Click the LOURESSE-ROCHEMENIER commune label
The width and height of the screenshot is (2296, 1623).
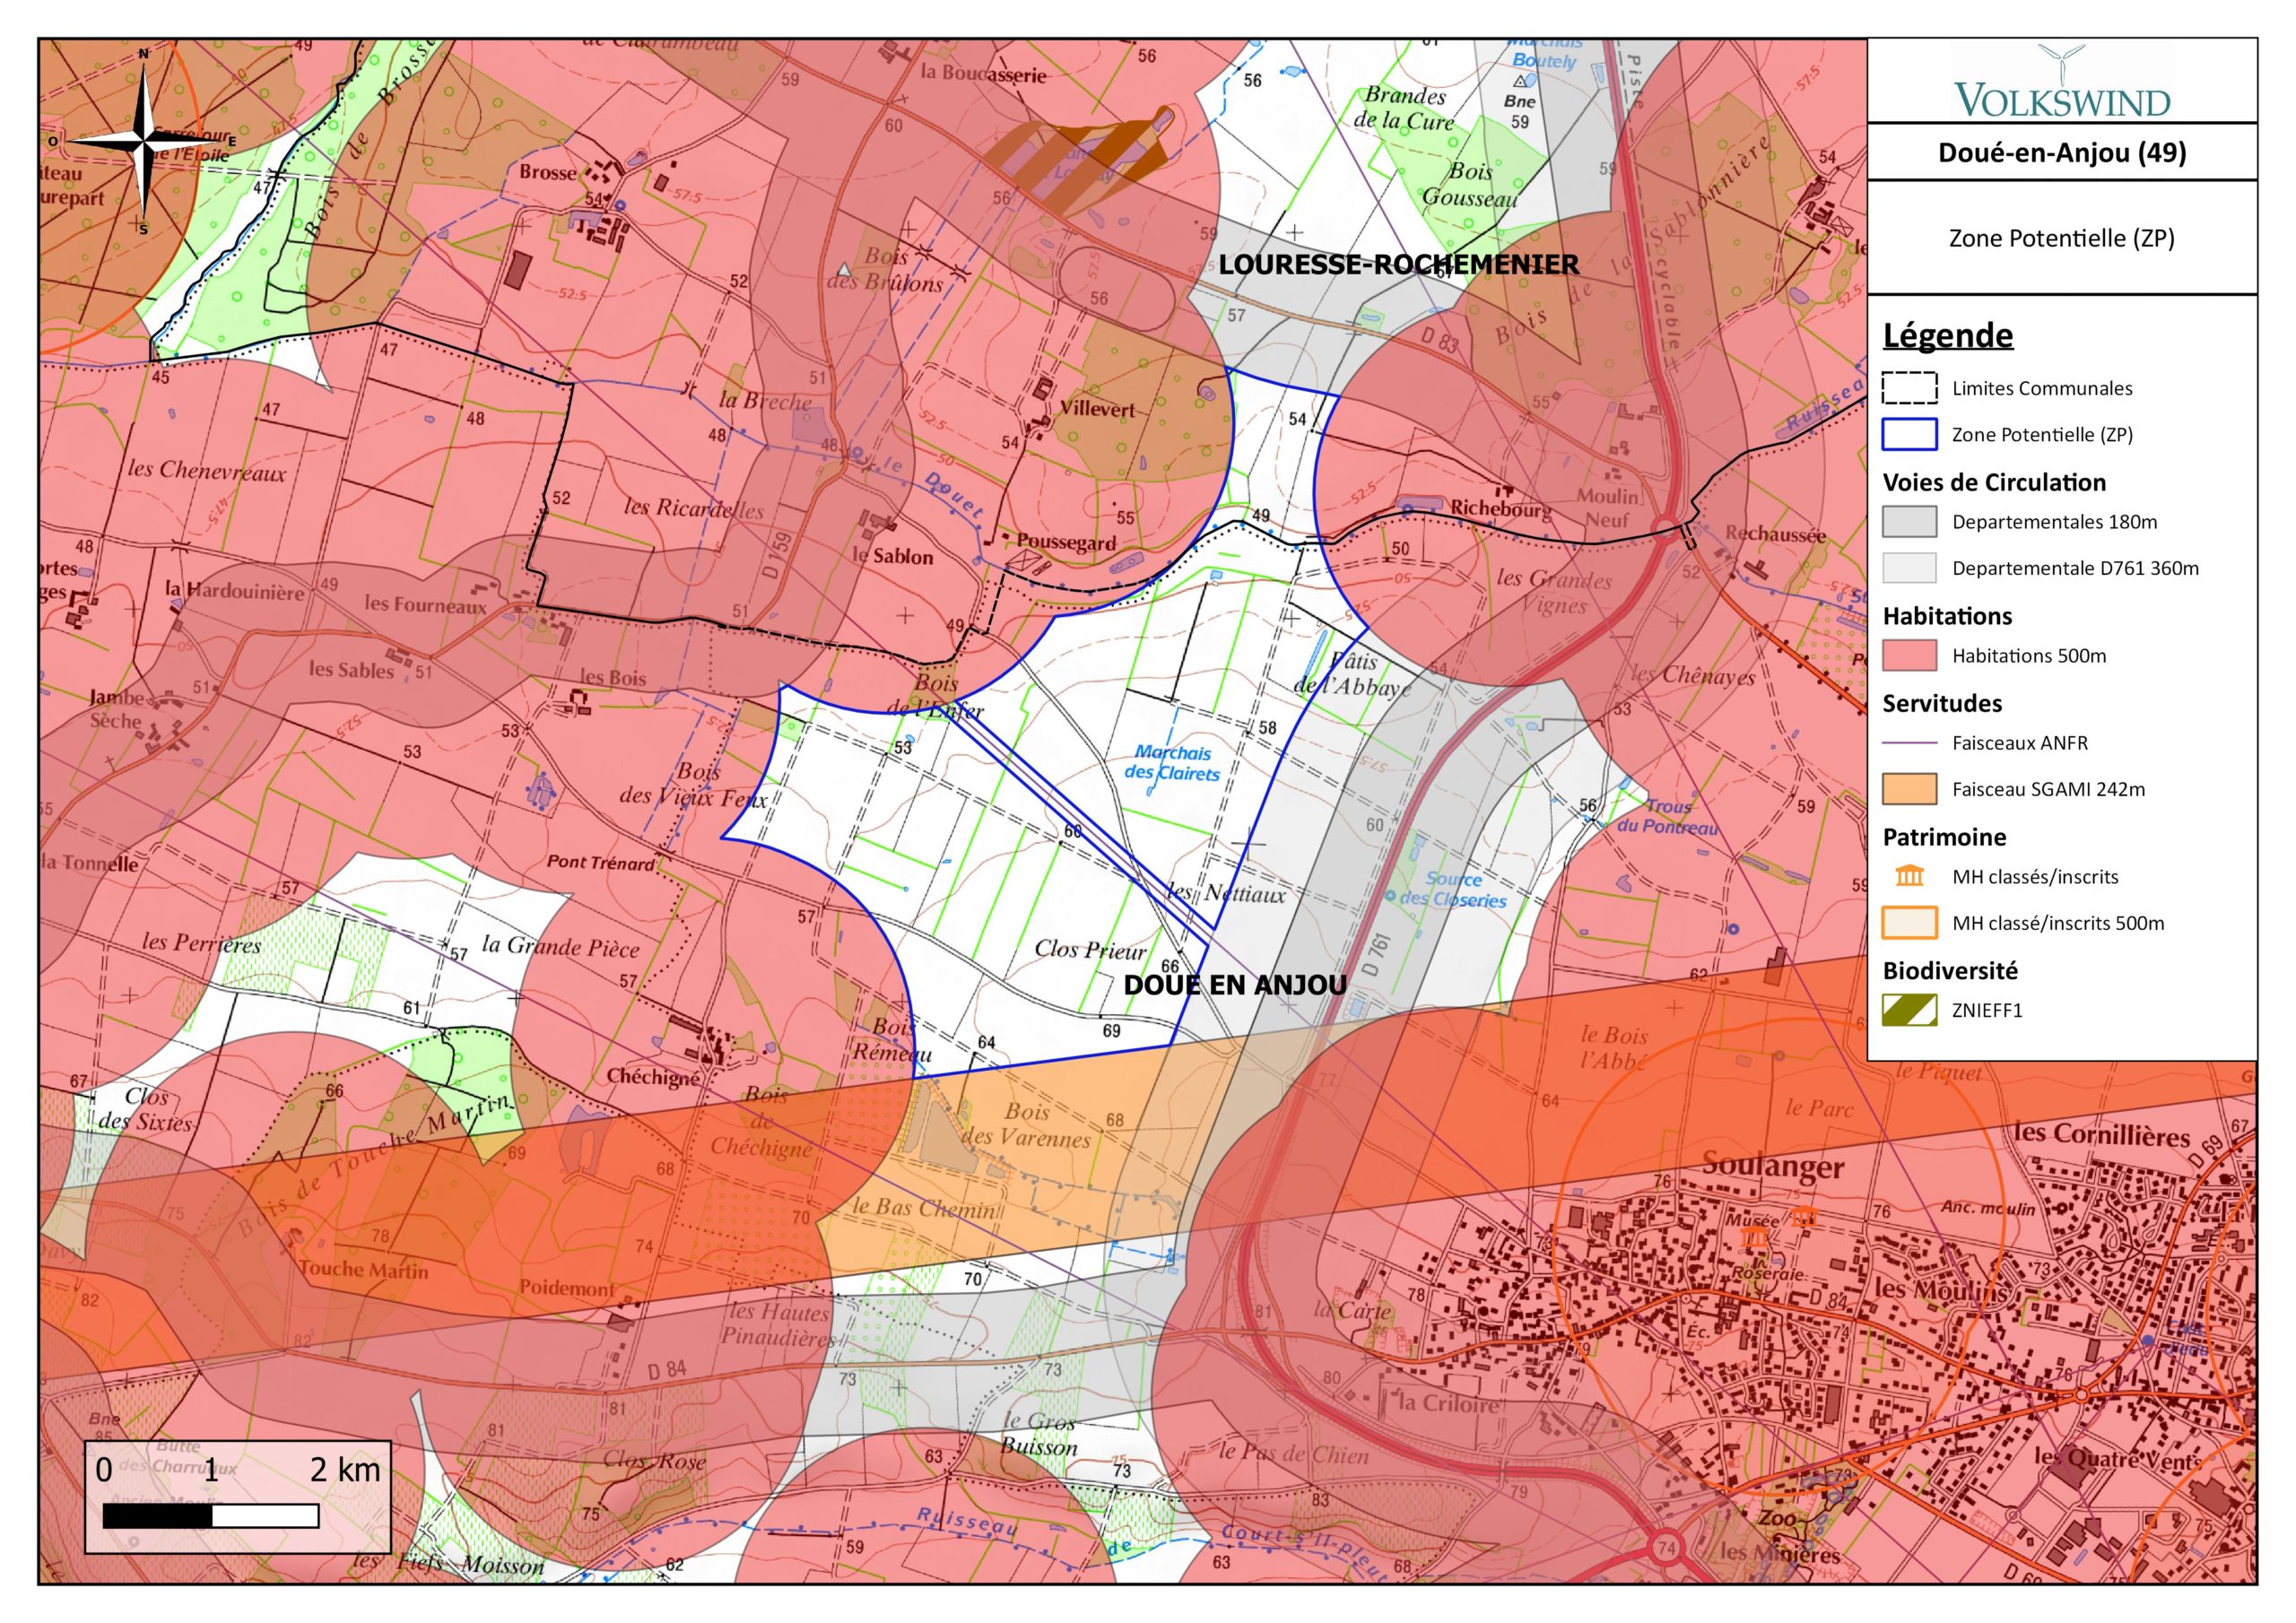1398,265
